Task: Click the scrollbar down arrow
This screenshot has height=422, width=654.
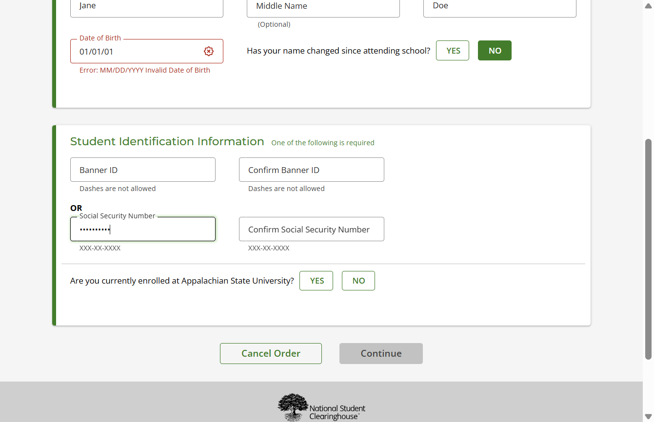Action: pyautogui.click(x=648, y=417)
